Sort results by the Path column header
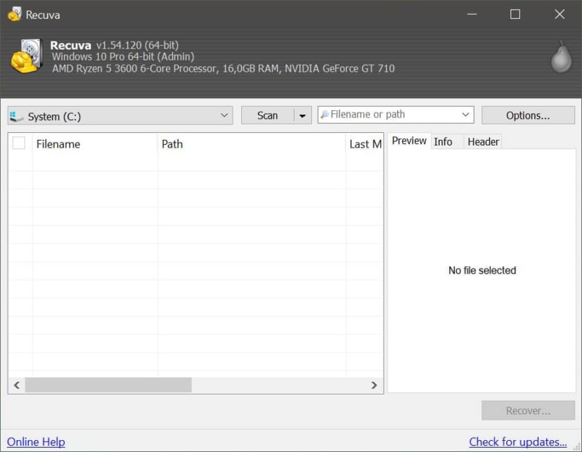The width and height of the screenshot is (582, 452). (174, 143)
